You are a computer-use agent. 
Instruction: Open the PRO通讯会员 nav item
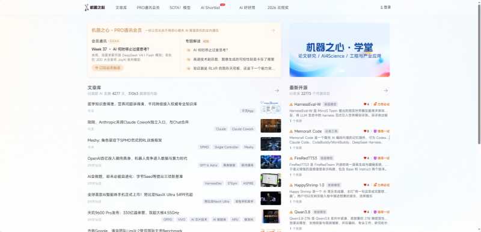pyautogui.click(x=148, y=8)
